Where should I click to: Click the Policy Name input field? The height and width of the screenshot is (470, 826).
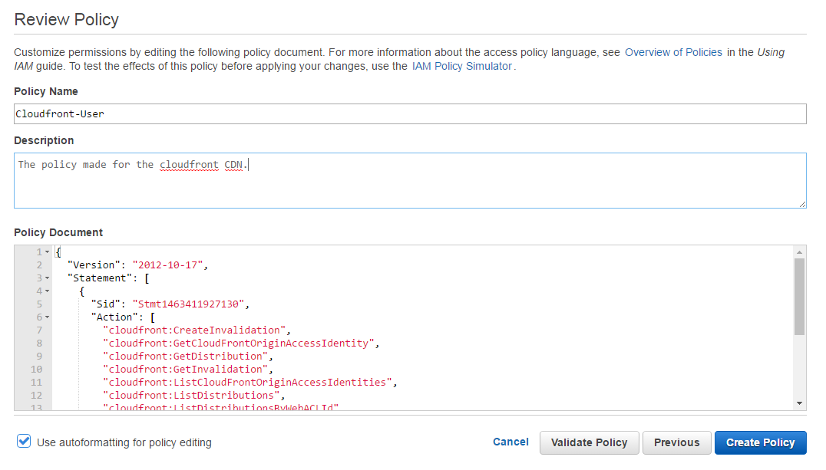410,113
